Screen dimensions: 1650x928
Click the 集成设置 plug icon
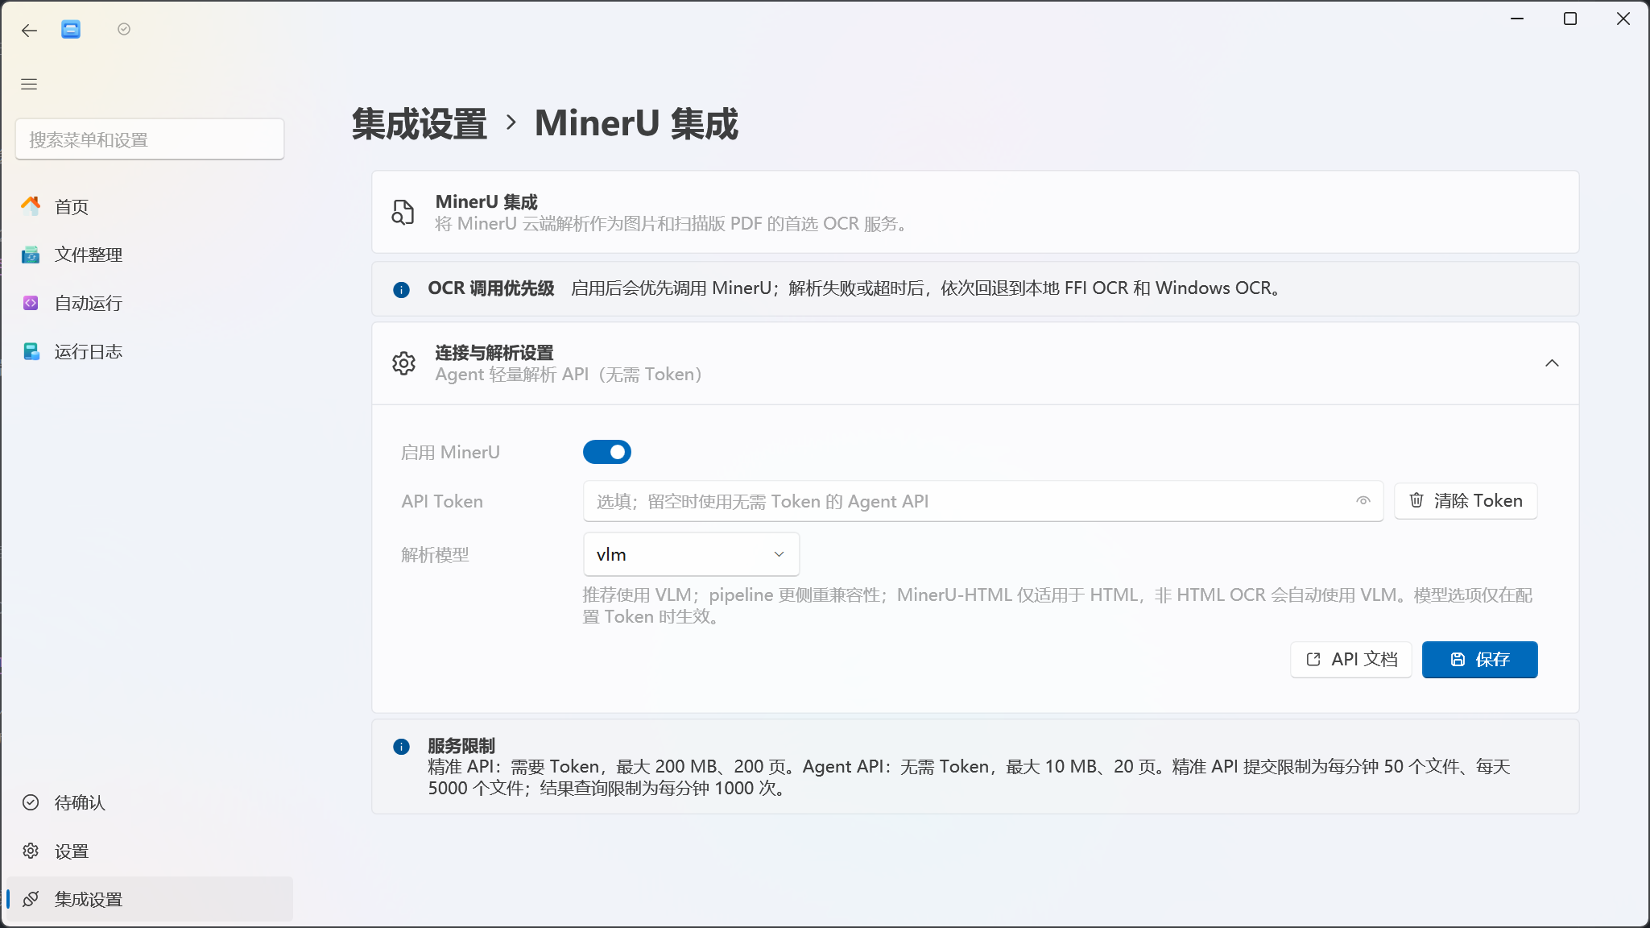tap(31, 899)
